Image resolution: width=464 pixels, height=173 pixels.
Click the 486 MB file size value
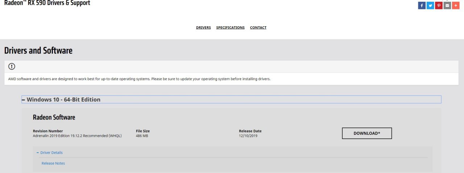point(142,136)
